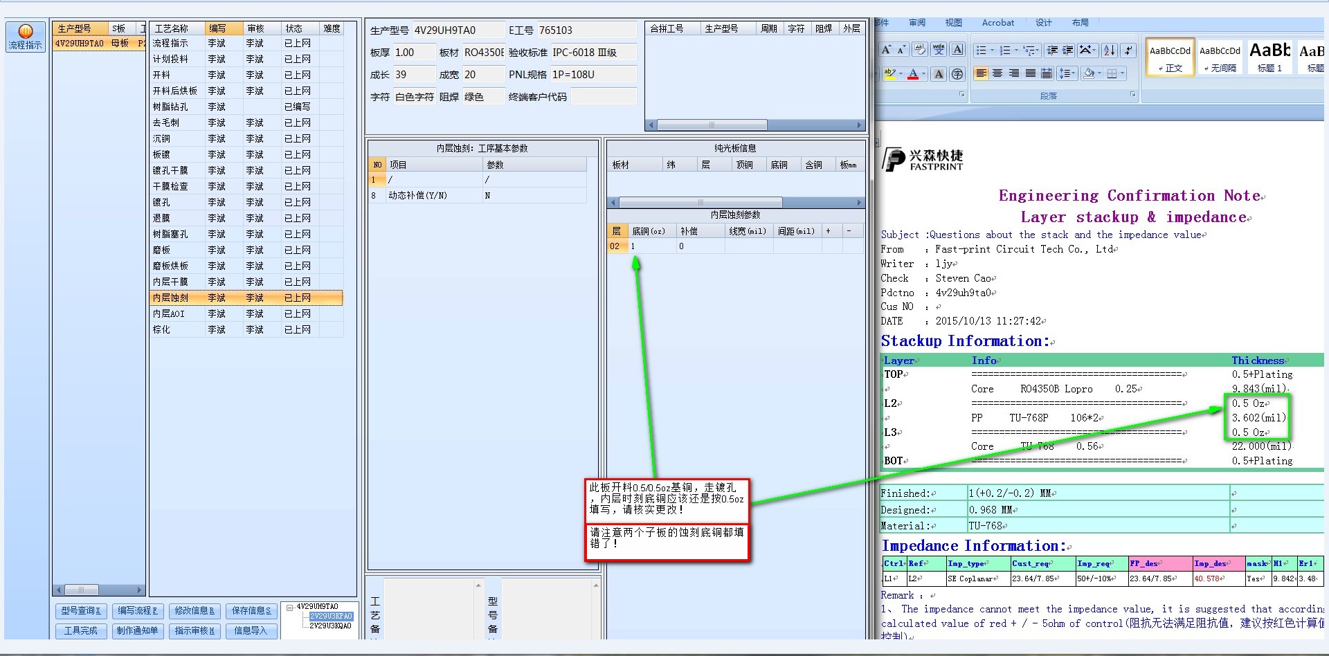
Task: Select 2V29U3KQA0 tree item
Action: point(330,626)
